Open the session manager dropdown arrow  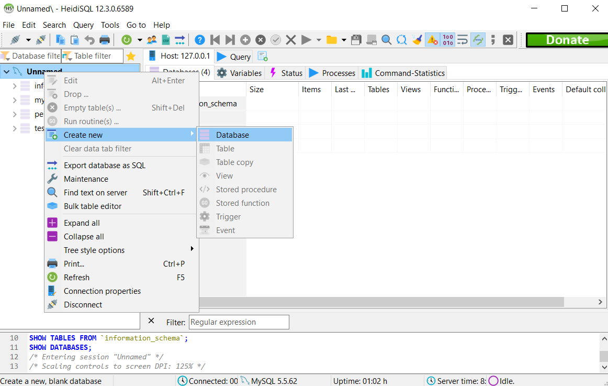[28, 40]
